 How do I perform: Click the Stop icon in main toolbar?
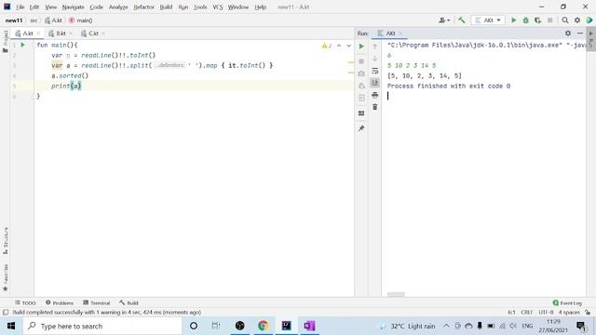click(x=549, y=20)
